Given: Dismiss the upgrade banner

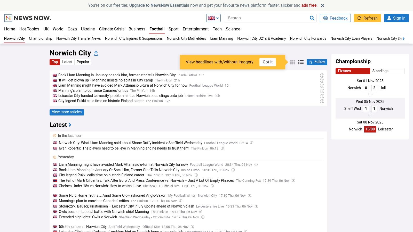Looking at the screenshot, I should 322,5.
